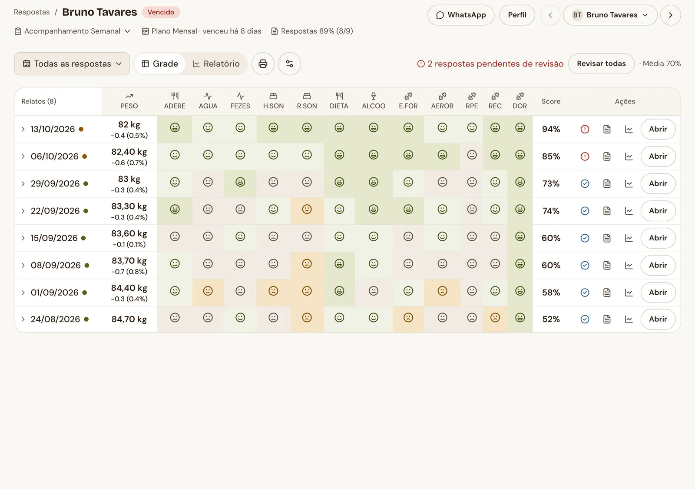Open document icon for 13/10/2026 row
Image resolution: width=695 pixels, height=489 pixels.
[607, 129]
